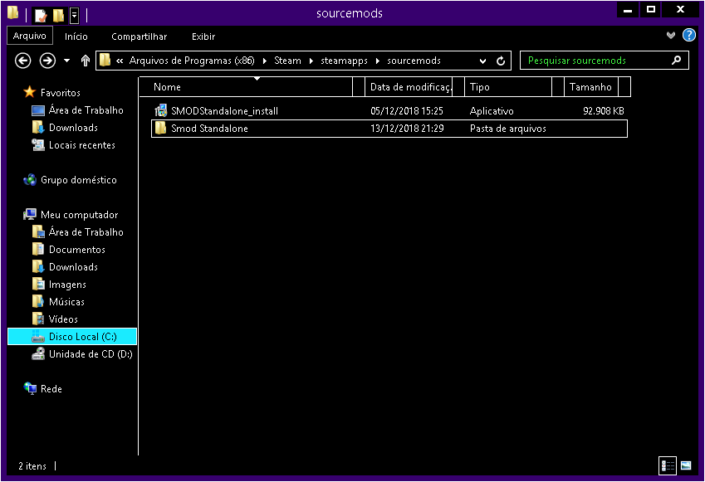Open the recent locations dropdown arrow

click(66, 61)
